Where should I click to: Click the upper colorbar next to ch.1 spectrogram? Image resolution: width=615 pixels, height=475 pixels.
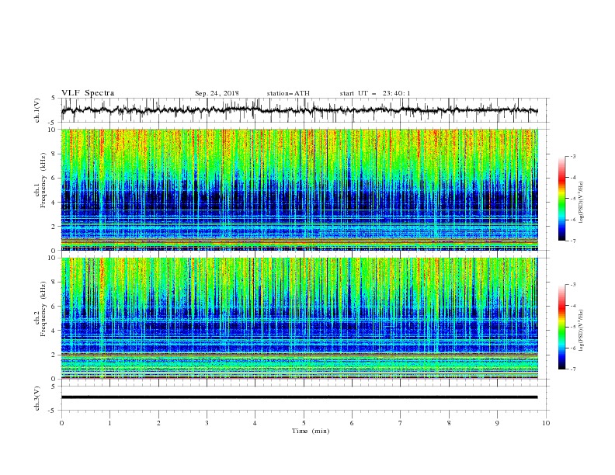click(561, 199)
